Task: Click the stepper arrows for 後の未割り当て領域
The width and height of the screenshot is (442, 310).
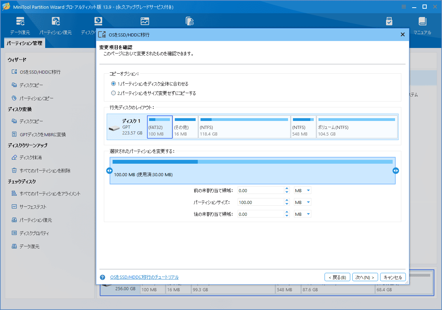Action: pyautogui.click(x=287, y=214)
